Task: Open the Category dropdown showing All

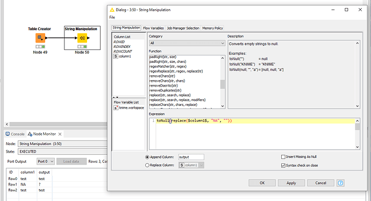Action: click(187, 43)
